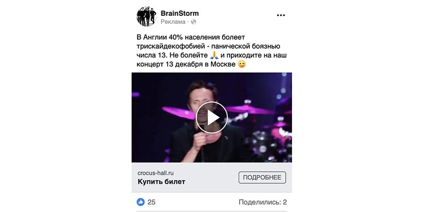Click the Реклама sponsored label
Viewport: 427px width, 213px height.
point(173,22)
